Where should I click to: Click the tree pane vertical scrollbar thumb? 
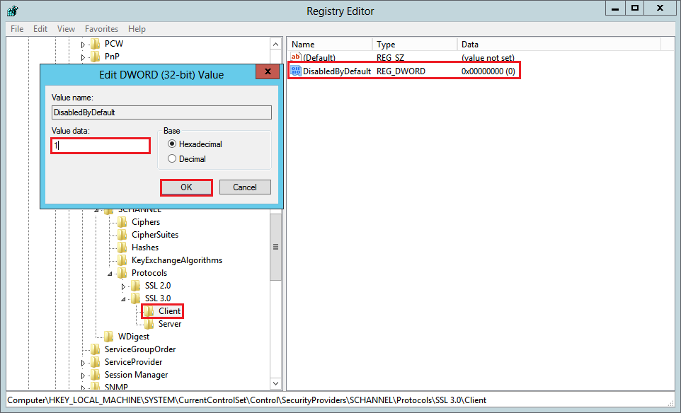pyautogui.click(x=275, y=247)
